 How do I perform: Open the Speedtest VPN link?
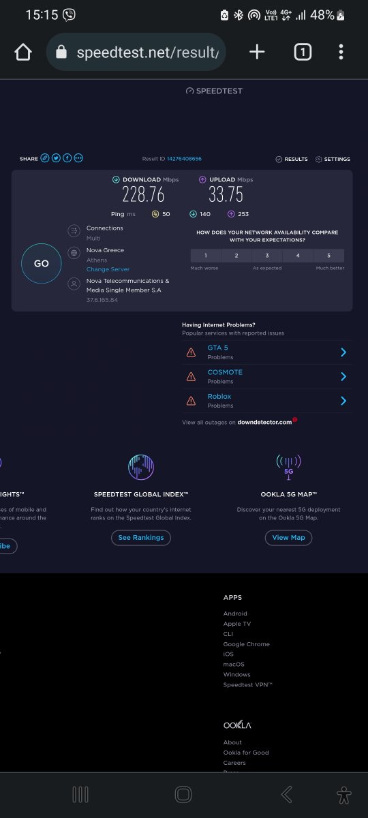pyautogui.click(x=248, y=684)
